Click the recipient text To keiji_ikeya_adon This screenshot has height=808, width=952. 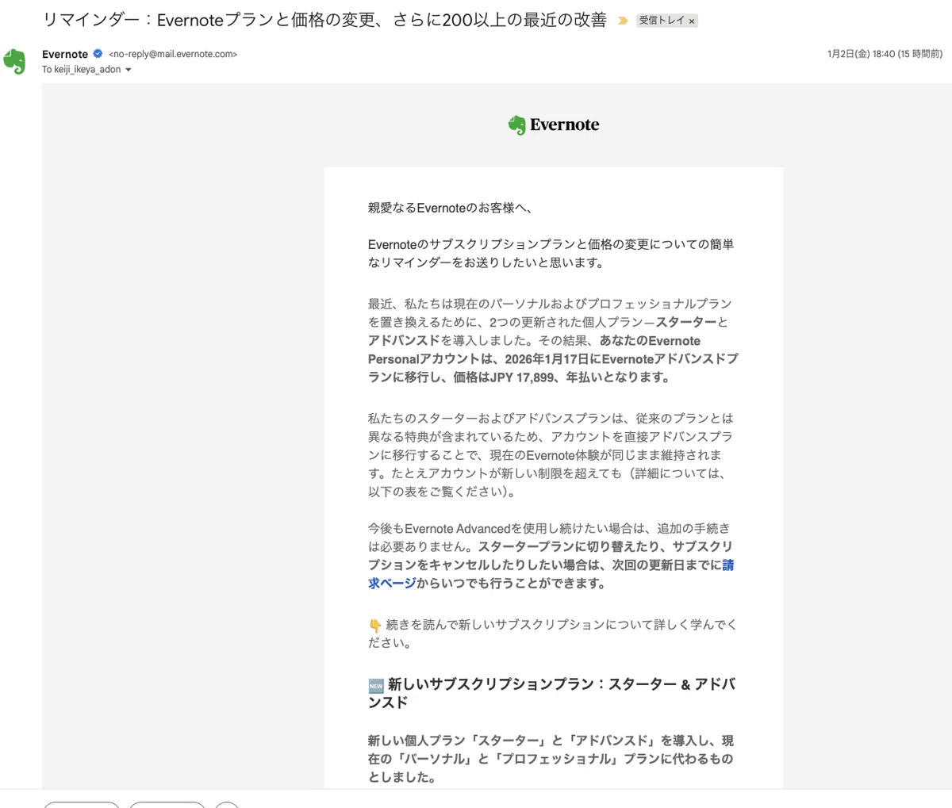tap(82, 70)
